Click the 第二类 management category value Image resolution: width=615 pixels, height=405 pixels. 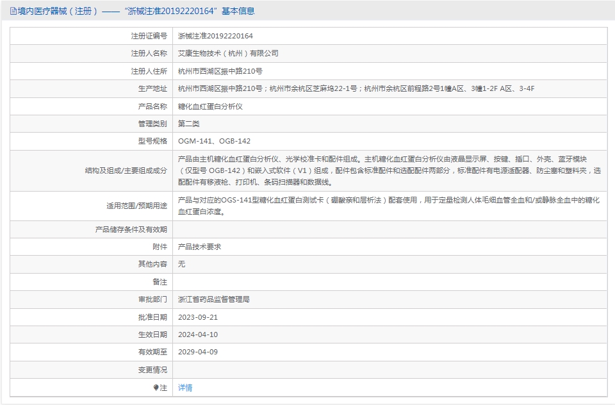click(189, 124)
